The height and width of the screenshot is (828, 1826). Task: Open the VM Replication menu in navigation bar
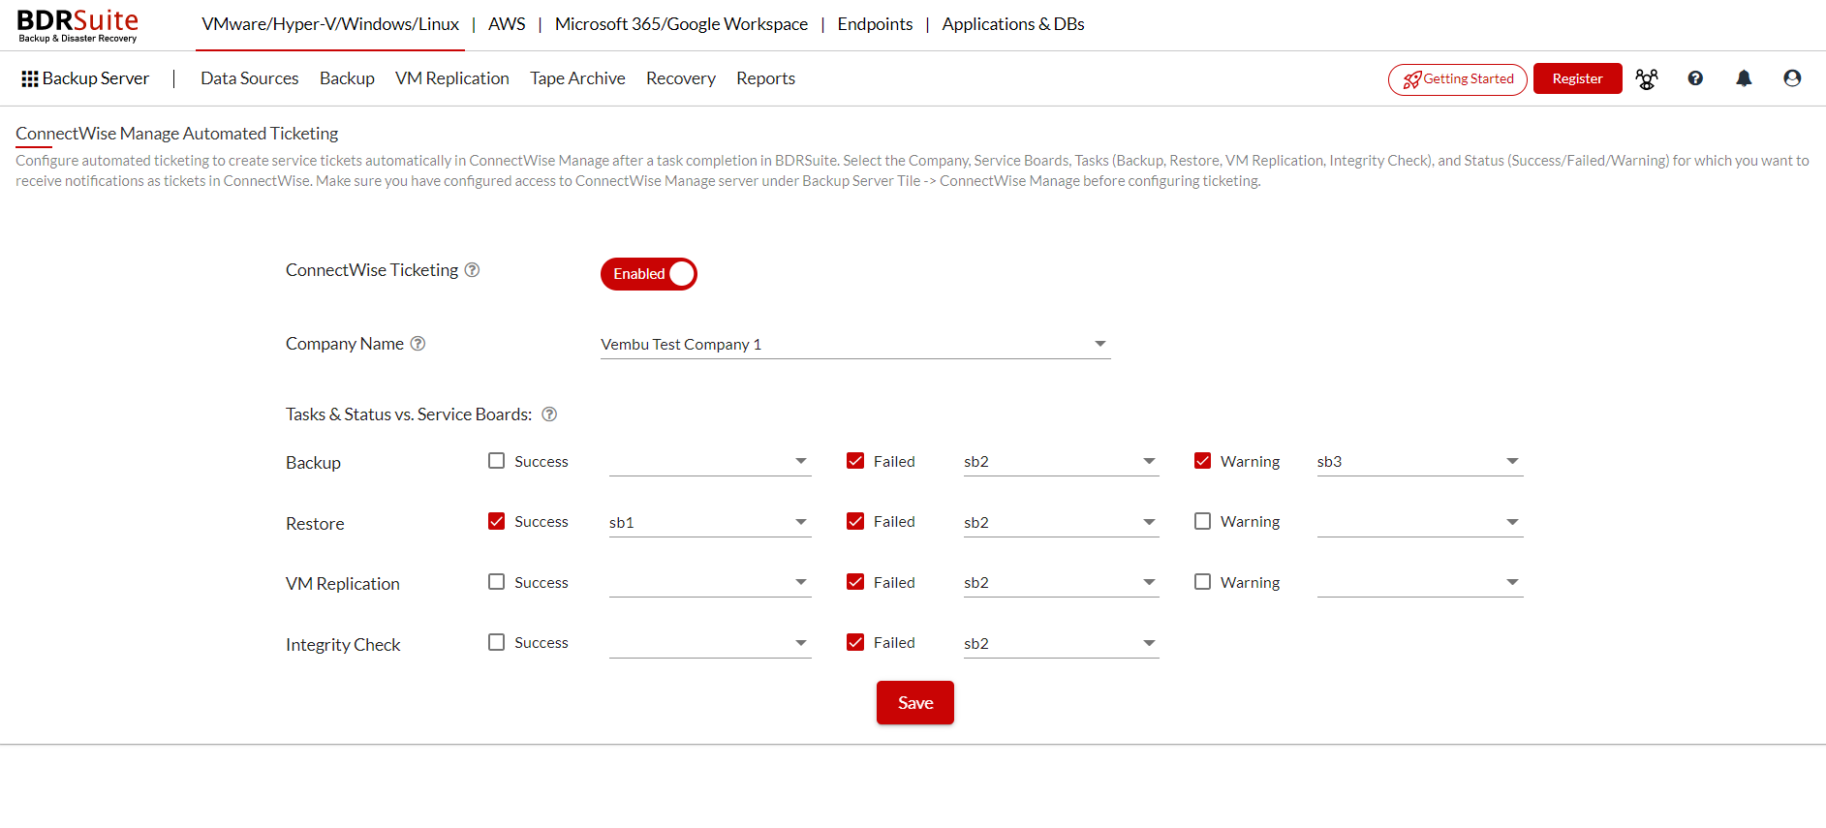pos(452,78)
